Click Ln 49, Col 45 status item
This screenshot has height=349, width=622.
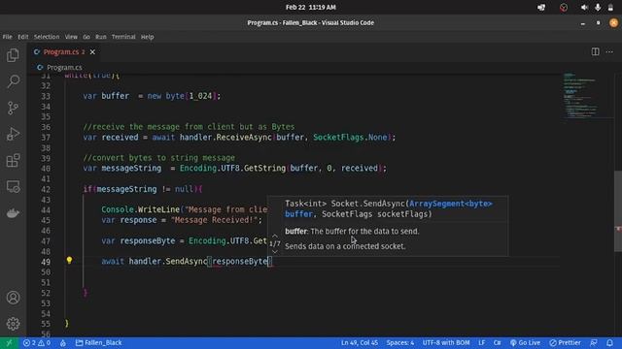(360, 342)
